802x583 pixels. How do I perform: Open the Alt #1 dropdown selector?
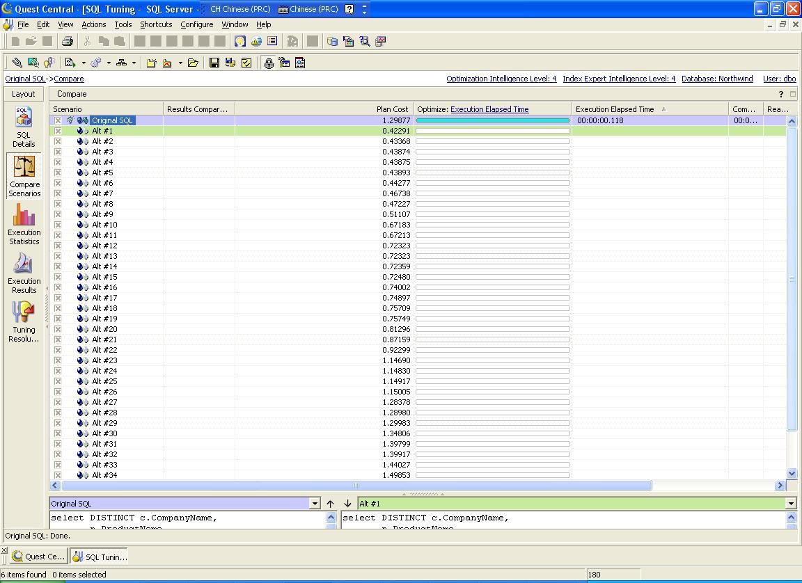[789, 503]
